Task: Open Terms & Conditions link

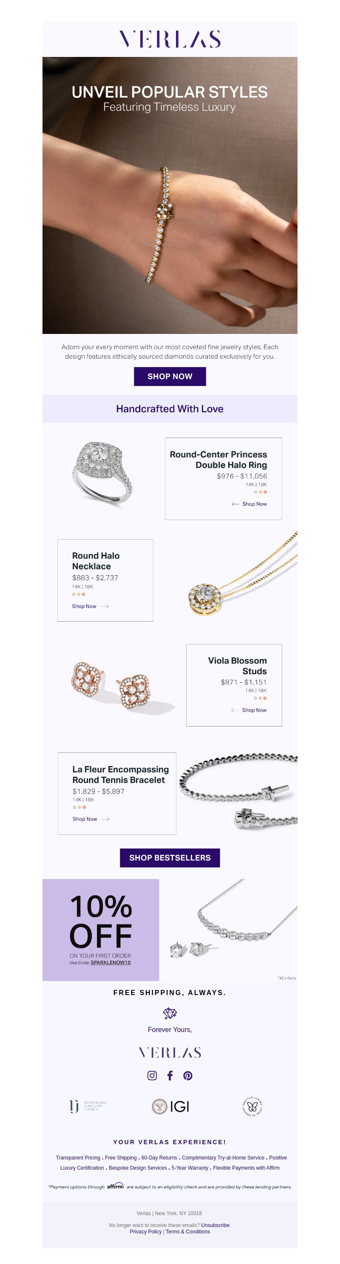Action: click(x=188, y=1232)
